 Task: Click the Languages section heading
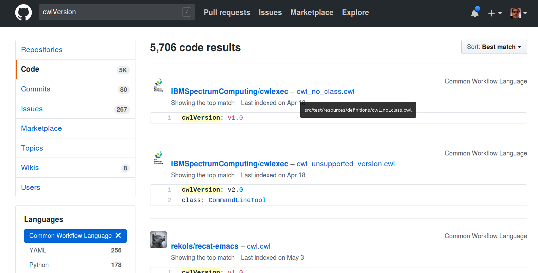click(44, 219)
